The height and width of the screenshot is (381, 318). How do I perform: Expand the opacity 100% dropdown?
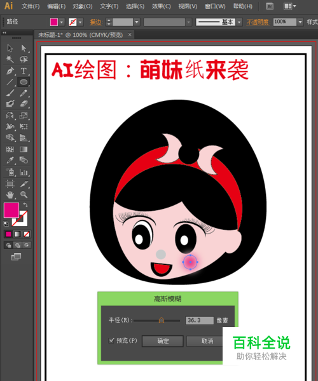pos(300,22)
